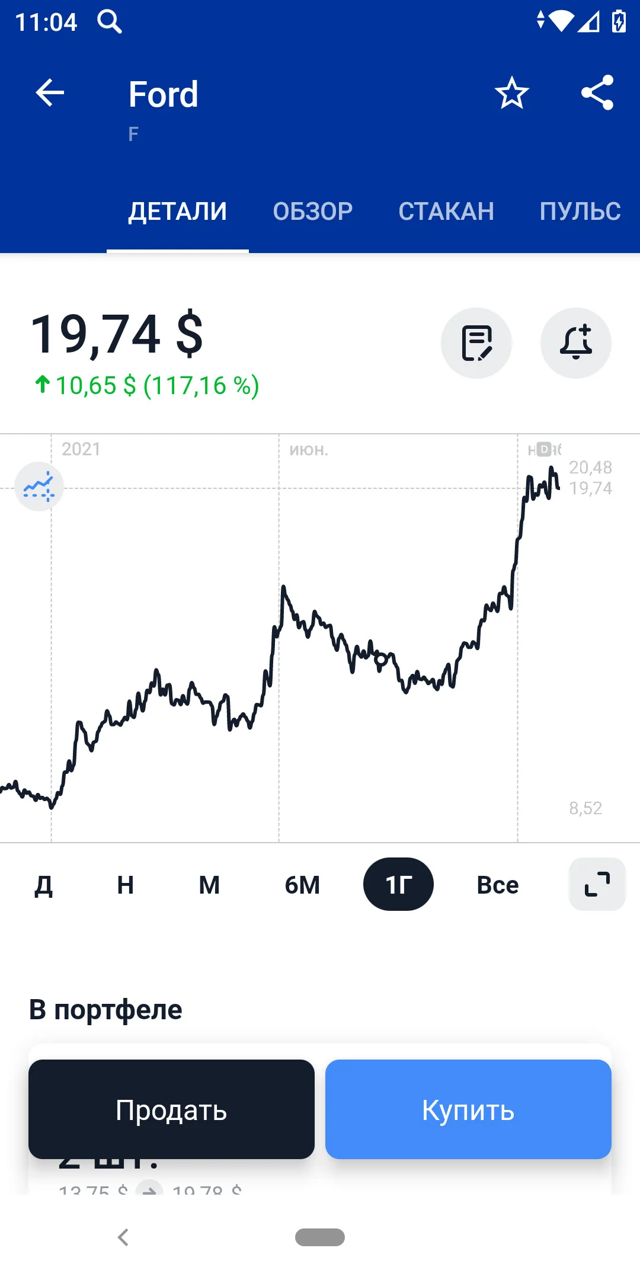
Task: Go to the ПУЛЬС tab
Action: (x=580, y=212)
